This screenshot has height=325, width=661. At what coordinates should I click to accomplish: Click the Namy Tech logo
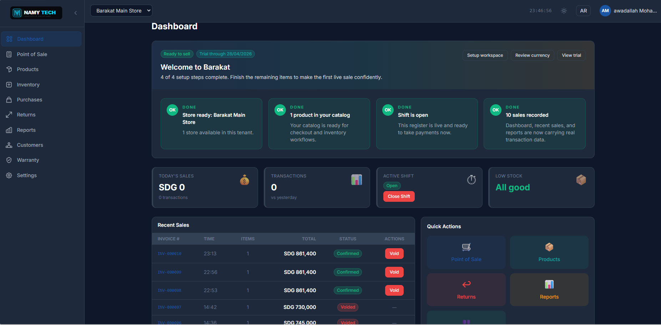[x=36, y=13]
